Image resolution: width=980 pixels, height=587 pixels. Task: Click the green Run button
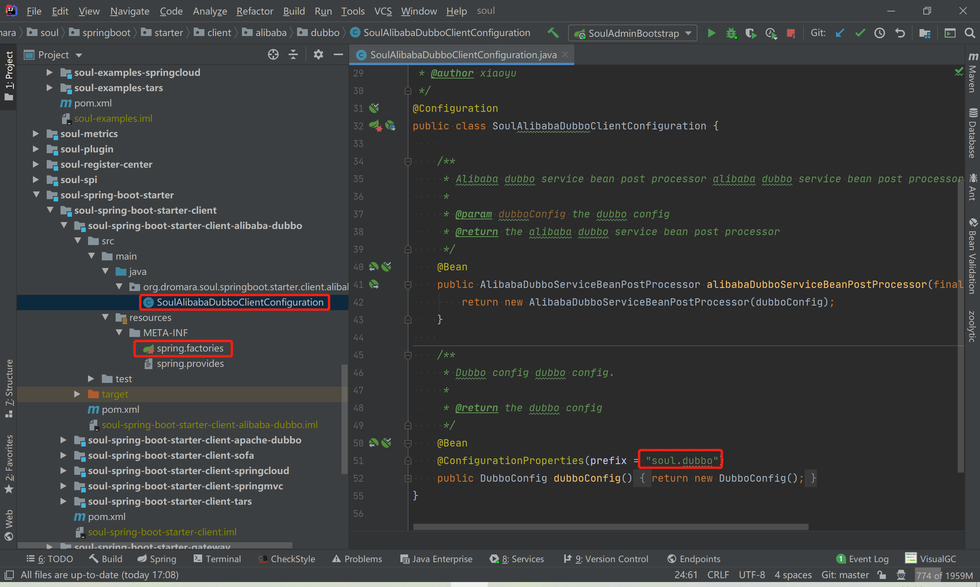click(711, 33)
